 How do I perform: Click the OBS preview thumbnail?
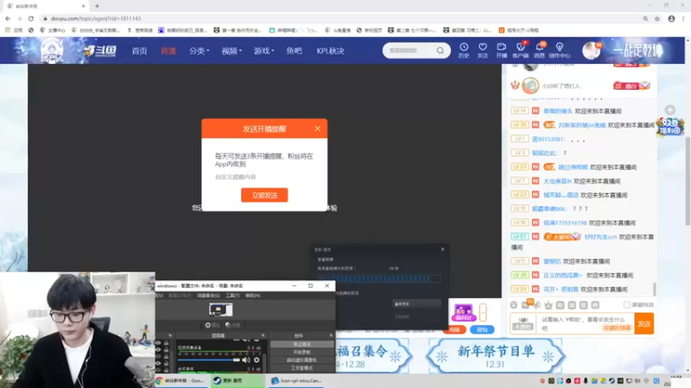[x=221, y=310]
